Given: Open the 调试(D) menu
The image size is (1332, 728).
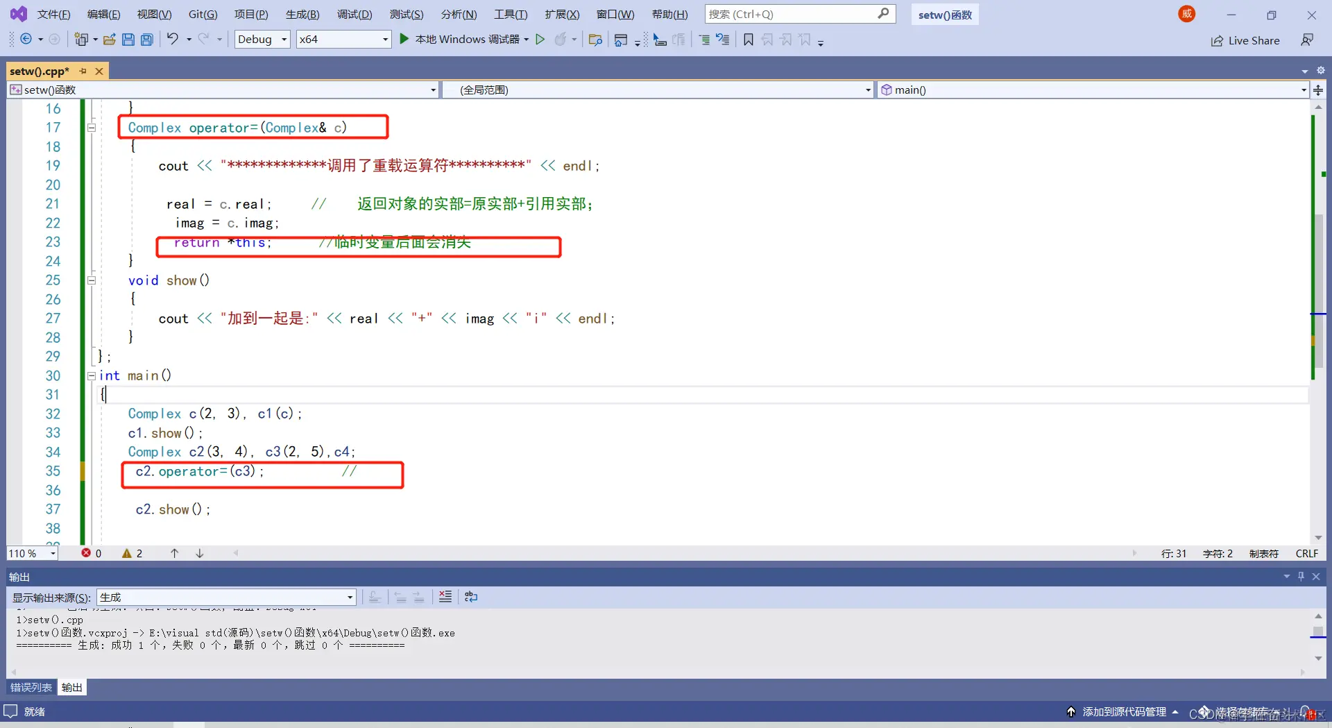Looking at the screenshot, I should click(355, 14).
